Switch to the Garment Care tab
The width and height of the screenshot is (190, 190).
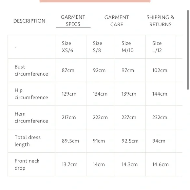tap(117, 21)
